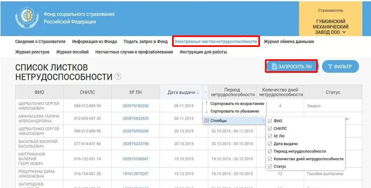This screenshot has width=371, height=188.
Task: Click period 20.10.2015 - 30.10.2015
Action: coord(232,144)
